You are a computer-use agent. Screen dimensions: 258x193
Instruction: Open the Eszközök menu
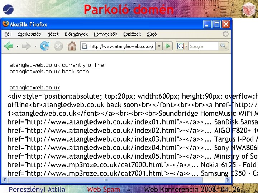(132, 34)
